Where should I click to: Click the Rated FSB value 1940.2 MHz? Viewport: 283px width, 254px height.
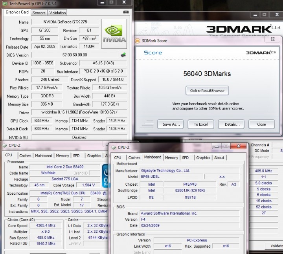[x=46, y=244]
